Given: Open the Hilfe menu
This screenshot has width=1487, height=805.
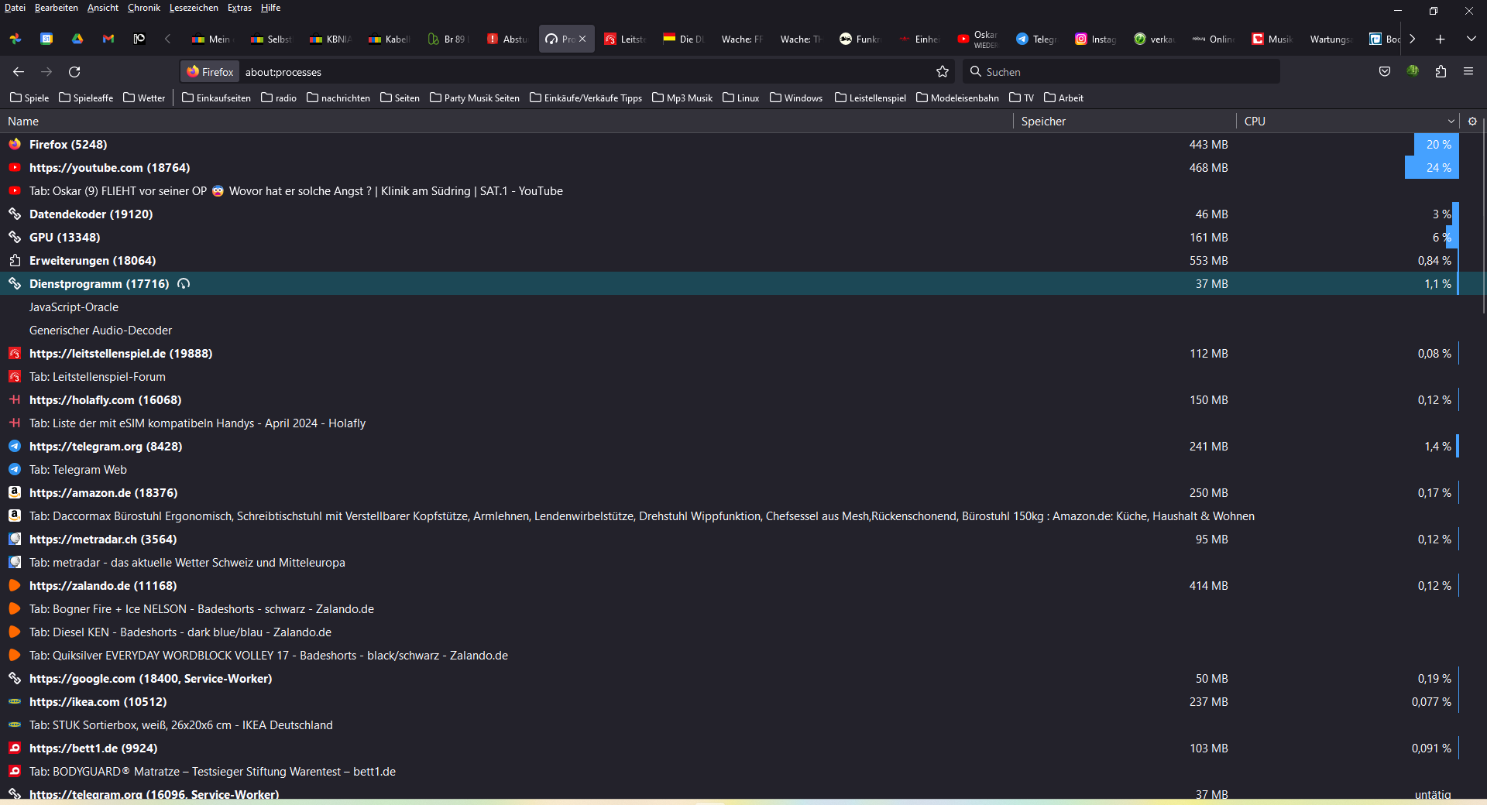Looking at the screenshot, I should pyautogui.click(x=270, y=8).
